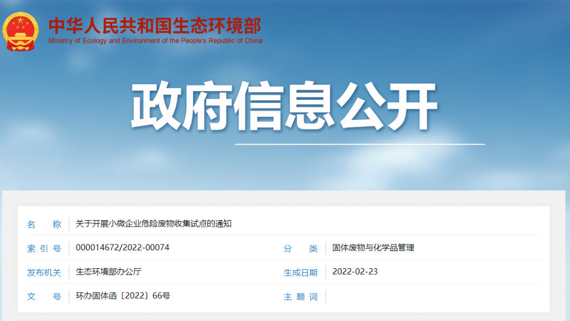570x321 pixels.
Task: Click the national emblem logo
Action: (x=21, y=32)
